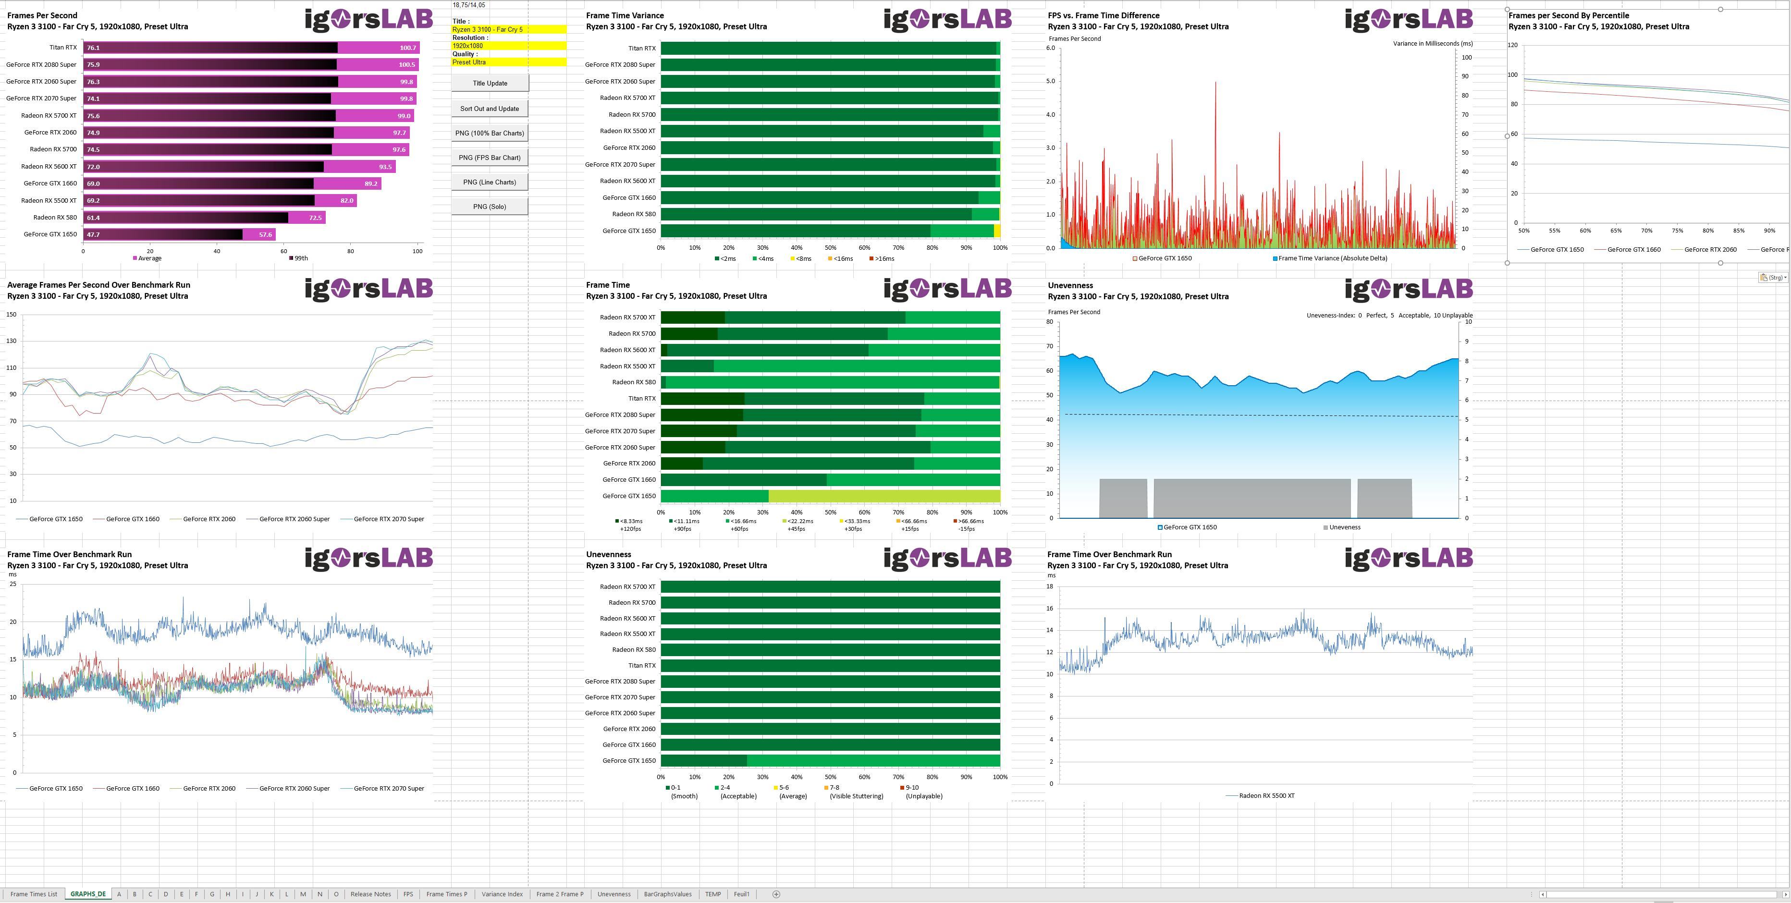Select the yellow resolution cell '1920x1080'

point(509,46)
